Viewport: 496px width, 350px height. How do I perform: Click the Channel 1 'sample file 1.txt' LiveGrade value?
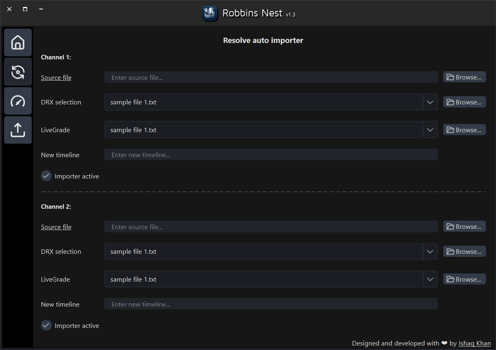pyautogui.click(x=133, y=130)
